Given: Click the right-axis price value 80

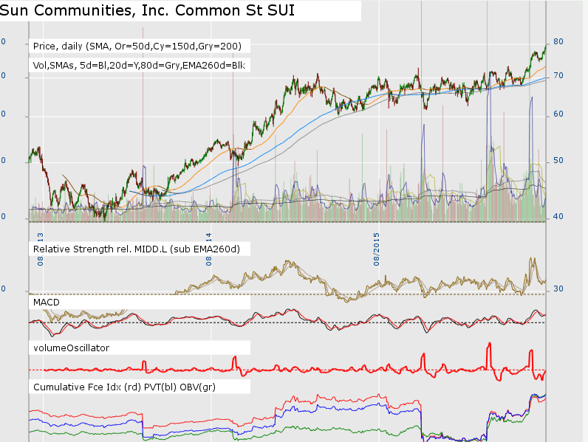Looking at the screenshot, I should coord(558,41).
